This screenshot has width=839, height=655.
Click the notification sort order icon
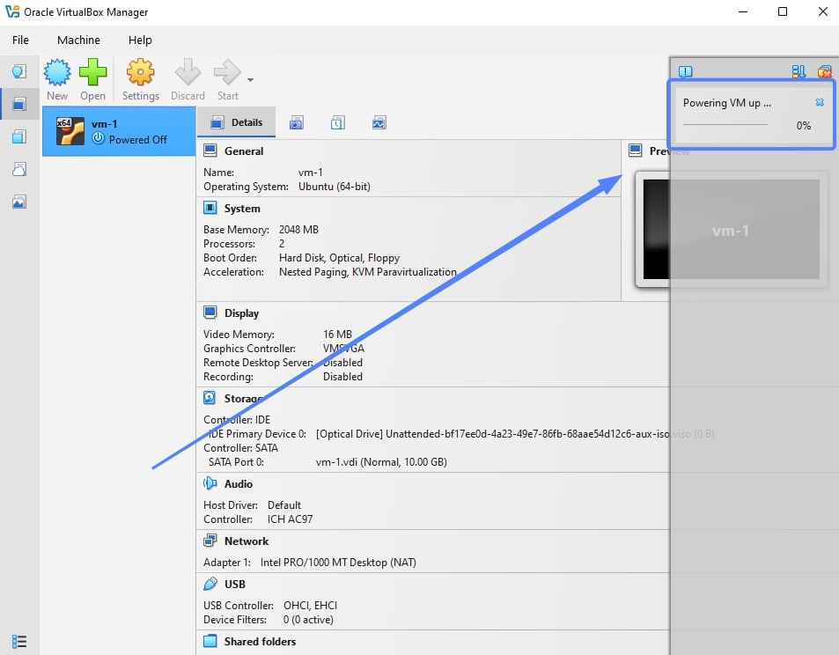click(799, 71)
